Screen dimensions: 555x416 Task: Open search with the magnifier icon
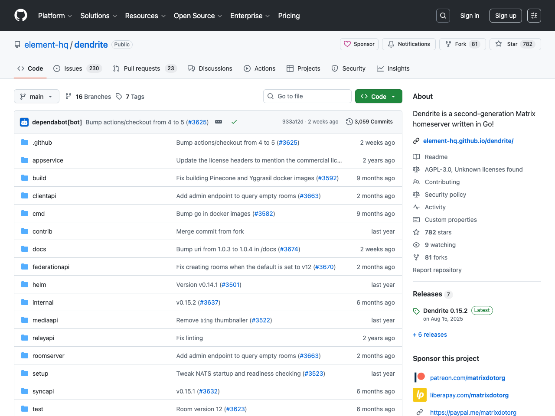point(443,16)
